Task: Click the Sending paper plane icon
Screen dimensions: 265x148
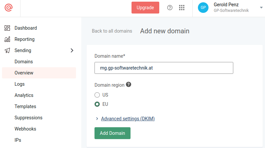Action: point(7,50)
